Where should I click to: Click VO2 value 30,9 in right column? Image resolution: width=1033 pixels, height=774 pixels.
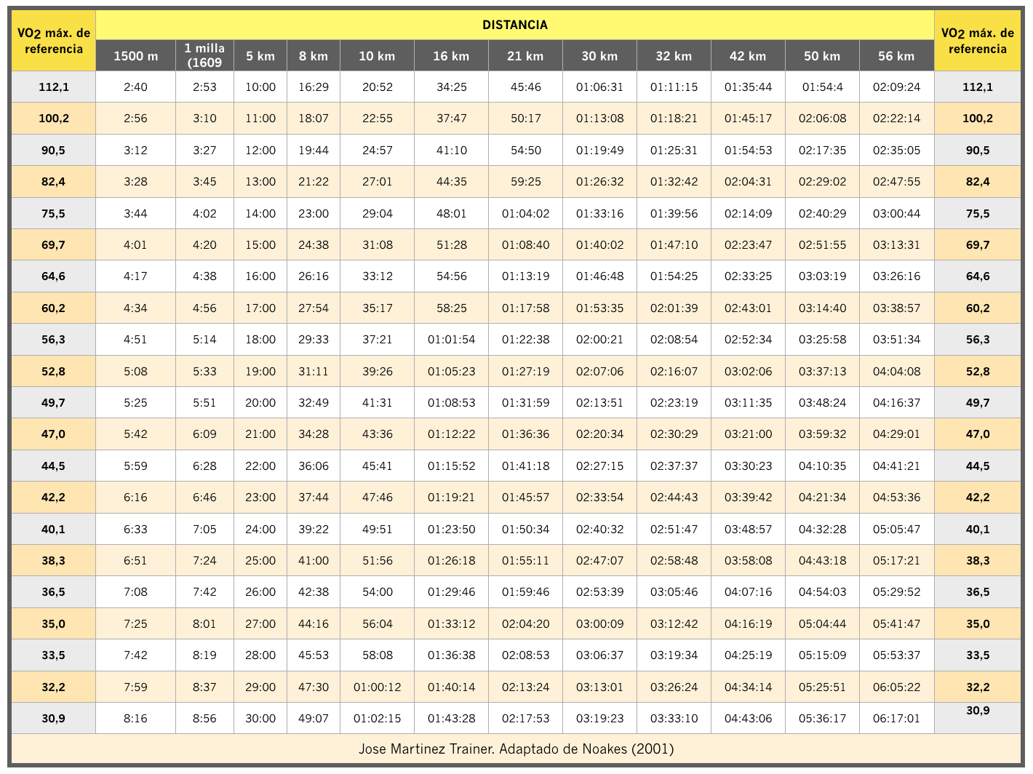[x=977, y=711]
